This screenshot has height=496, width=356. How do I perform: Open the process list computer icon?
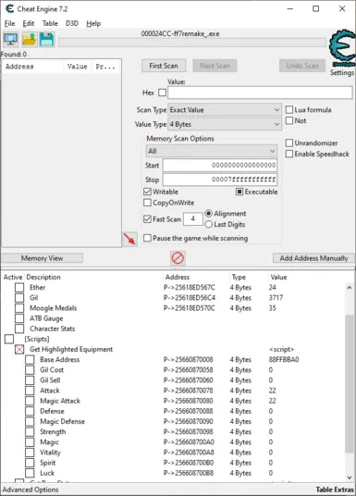pos(11,40)
